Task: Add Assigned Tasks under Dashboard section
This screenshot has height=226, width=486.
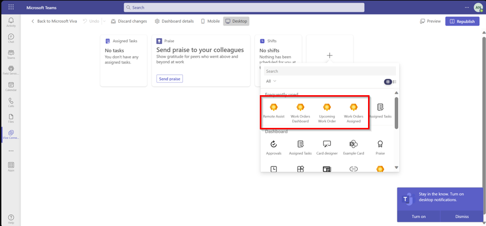Action: (x=300, y=148)
